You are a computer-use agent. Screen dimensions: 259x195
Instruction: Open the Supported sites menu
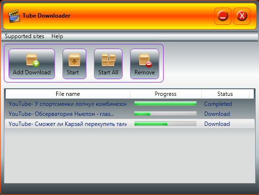tap(24, 36)
